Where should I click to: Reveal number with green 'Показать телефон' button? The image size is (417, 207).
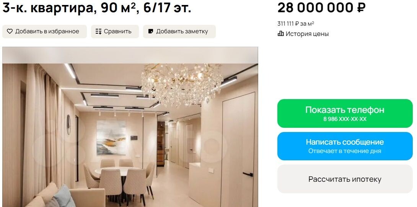point(345,113)
